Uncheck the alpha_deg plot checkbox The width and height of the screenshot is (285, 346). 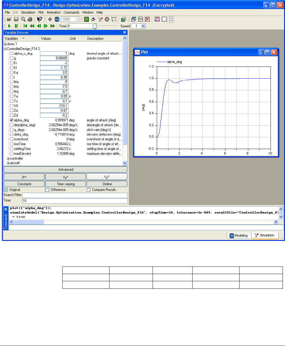pos(12,120)
